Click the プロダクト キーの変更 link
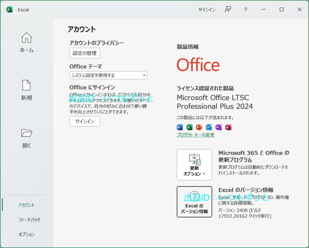Viewport: 309px width, 248px height. coord(195,135)
